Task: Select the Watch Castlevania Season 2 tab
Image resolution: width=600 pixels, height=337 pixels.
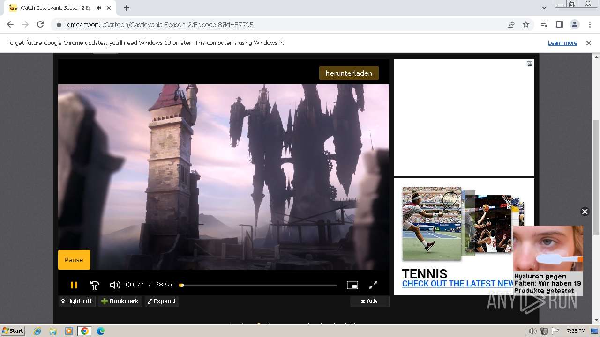Action: point(56,8)
